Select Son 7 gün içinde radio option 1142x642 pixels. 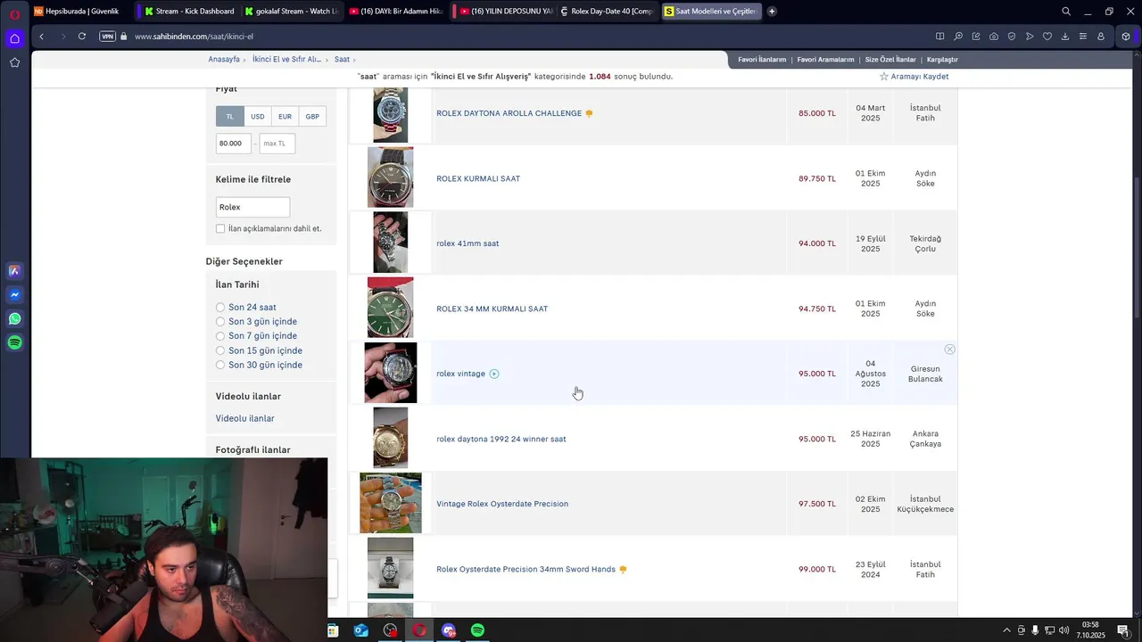[220, 336]
